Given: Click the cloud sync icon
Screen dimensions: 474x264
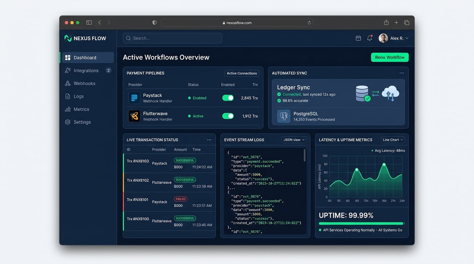Looking at the screenshot, I should click(x=390, y=93).
